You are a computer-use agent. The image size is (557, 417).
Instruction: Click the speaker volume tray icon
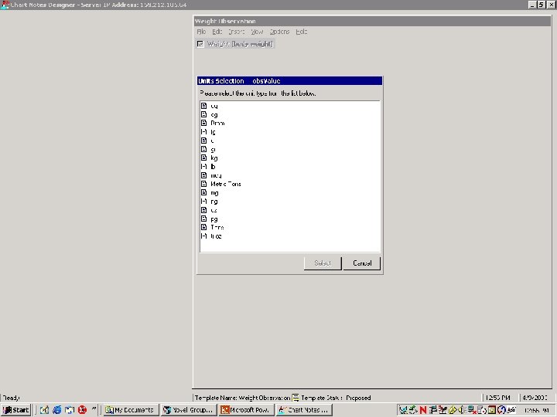coord(462,410)
